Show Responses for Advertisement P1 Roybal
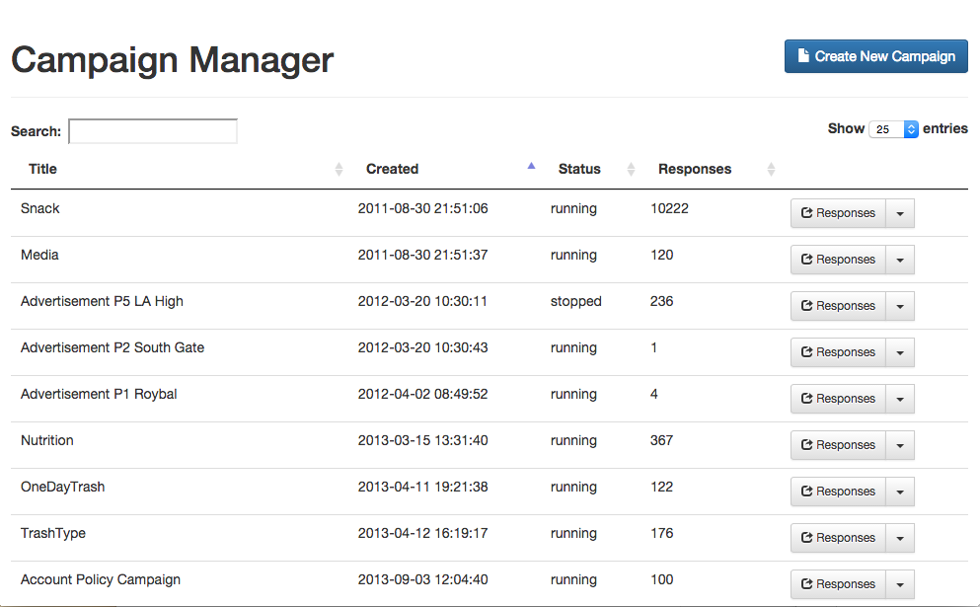 click(x=838, y=399)
